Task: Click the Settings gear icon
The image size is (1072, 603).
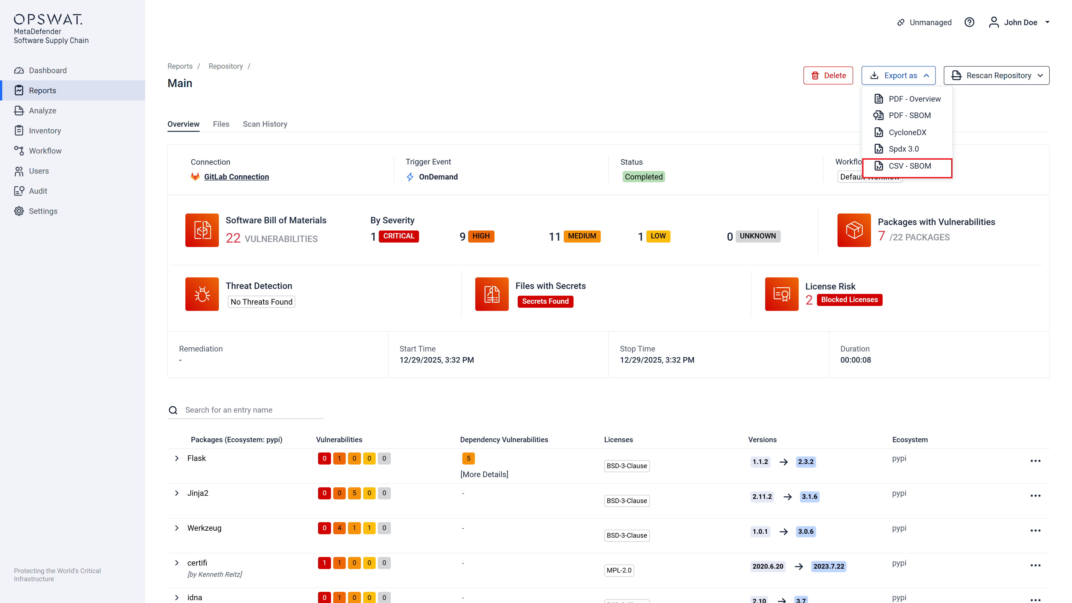Action: coord(19,211)
